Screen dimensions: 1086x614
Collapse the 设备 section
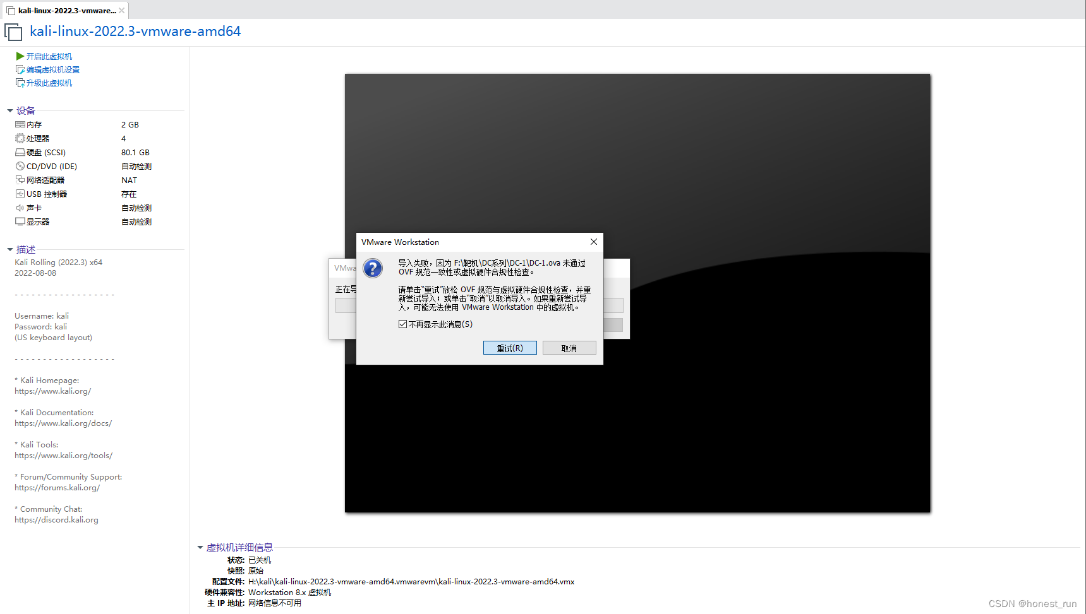click(9, 110)
